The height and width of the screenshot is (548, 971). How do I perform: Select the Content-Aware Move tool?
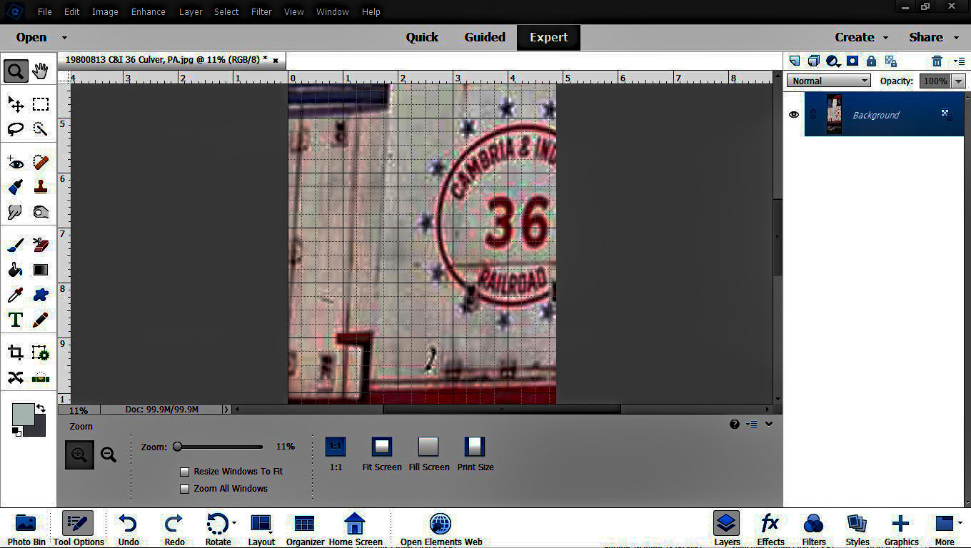tap(16, 377)
